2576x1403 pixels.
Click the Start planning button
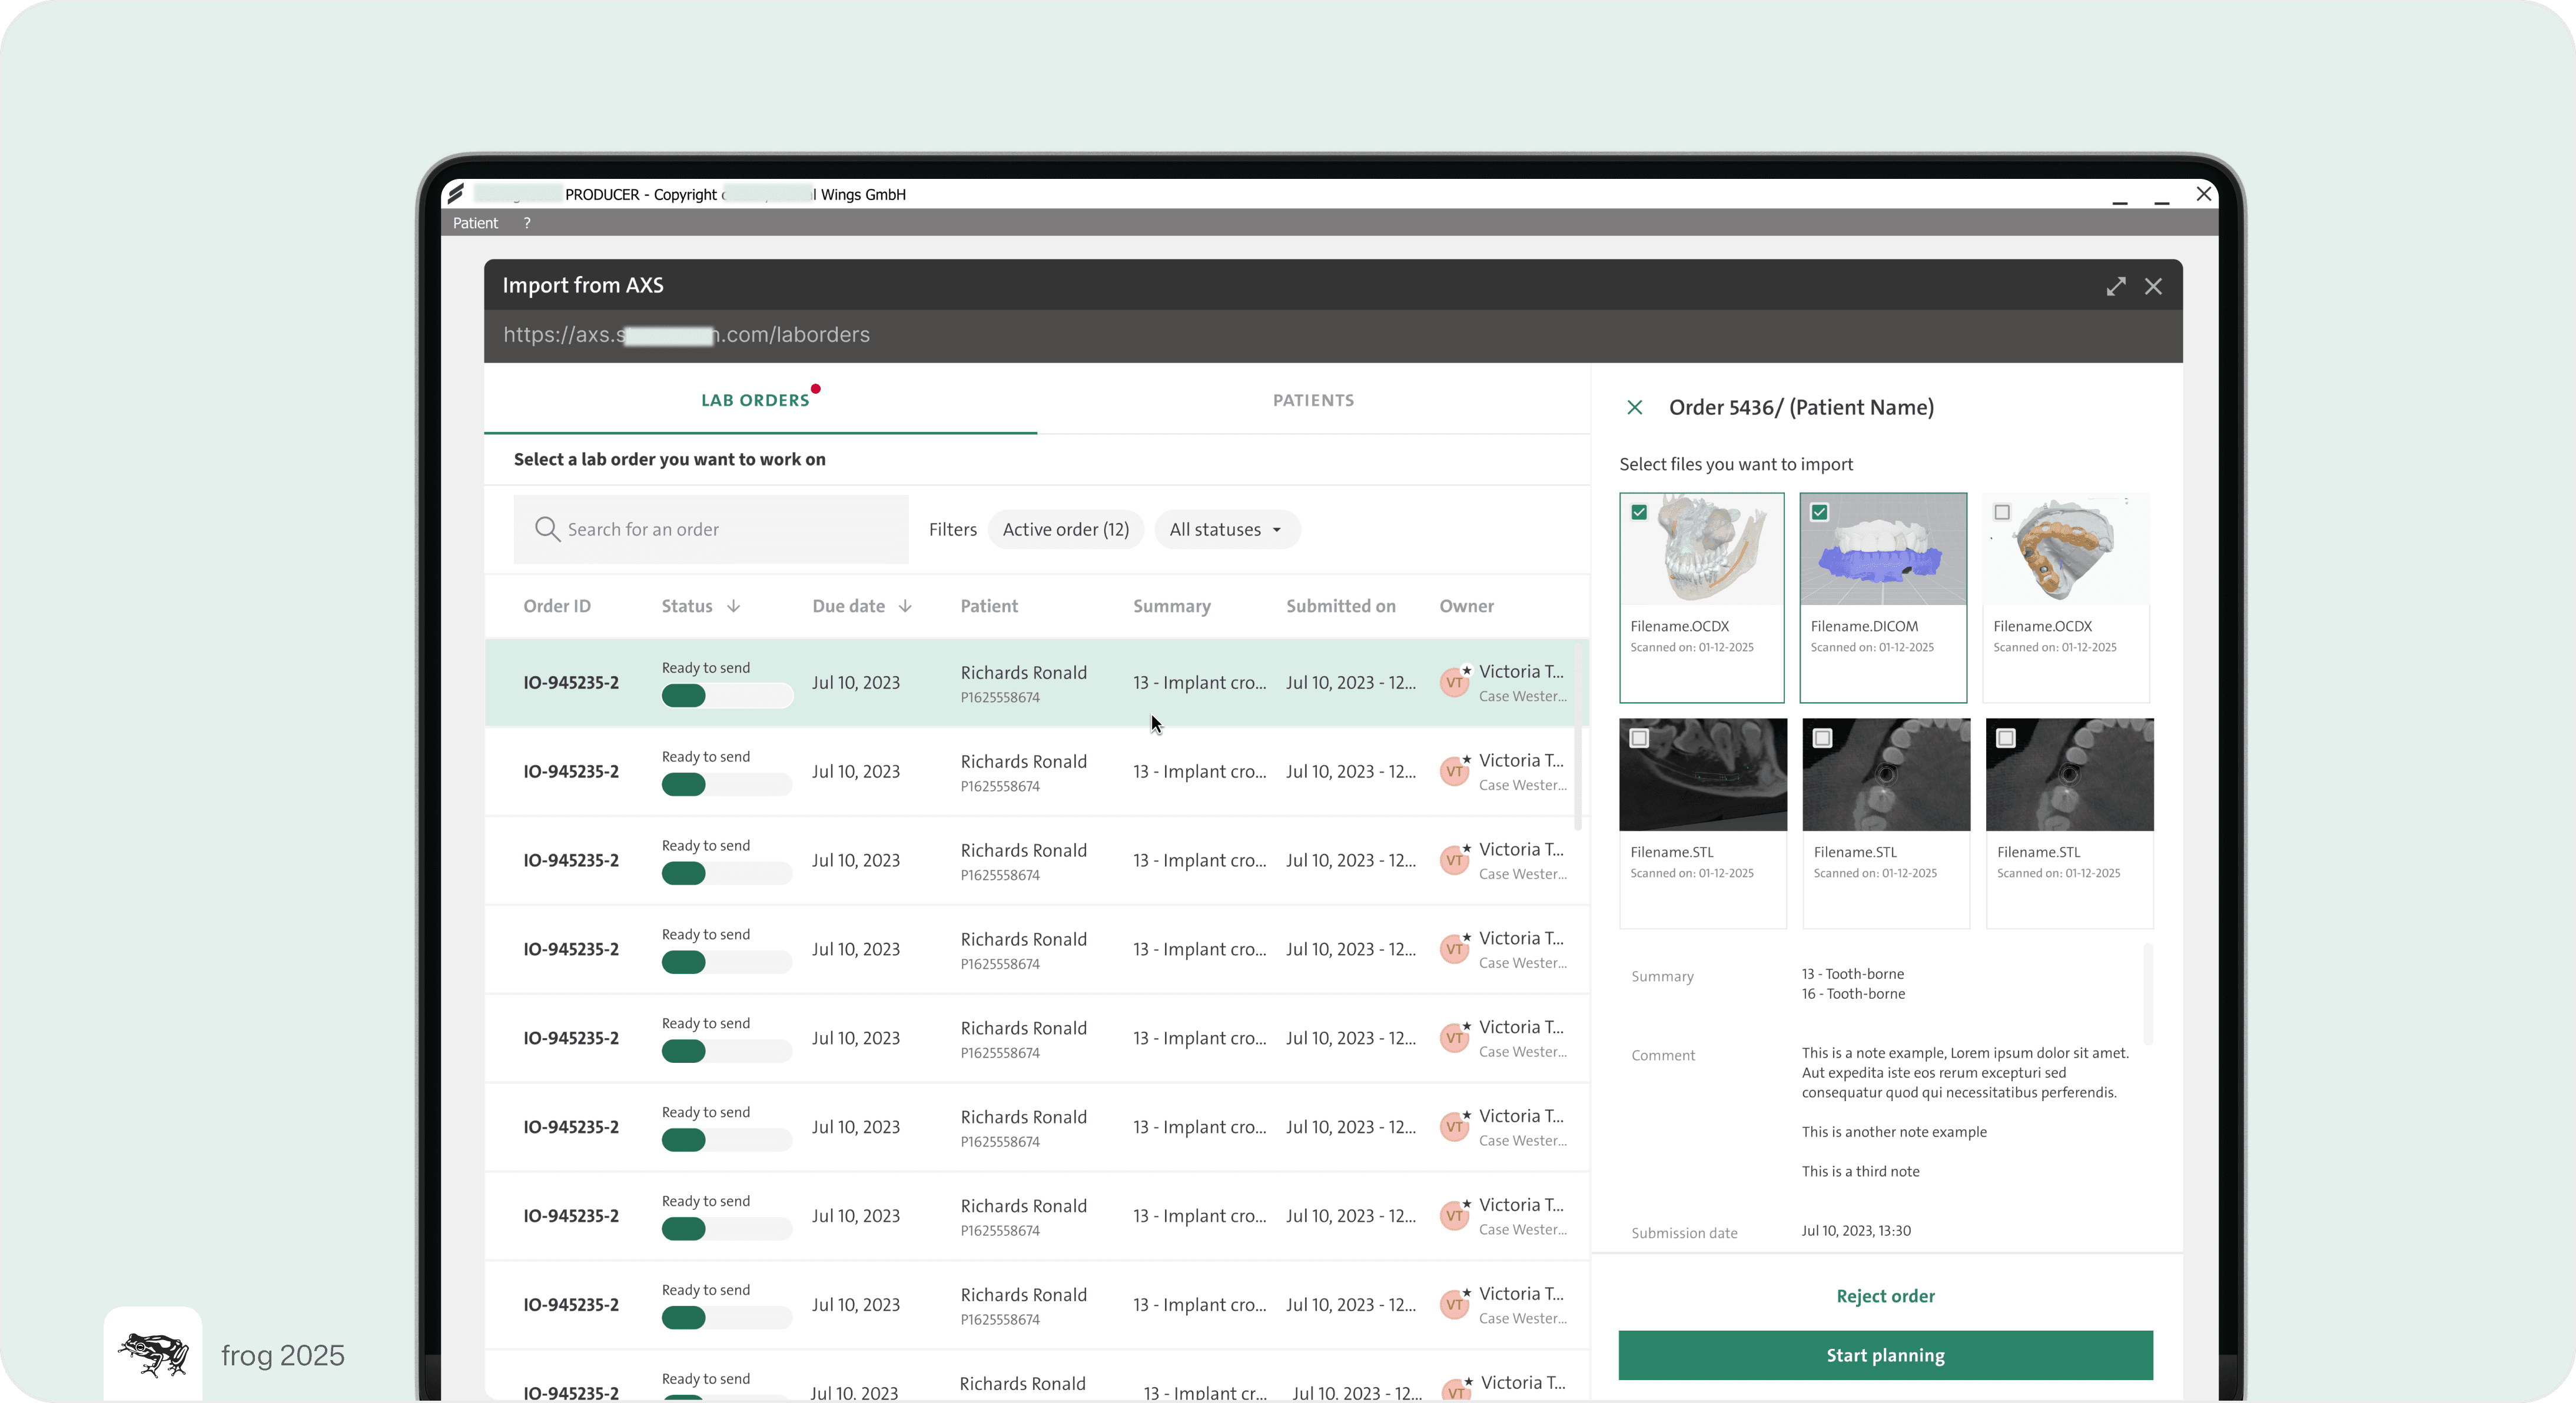coord(1885,1355)
